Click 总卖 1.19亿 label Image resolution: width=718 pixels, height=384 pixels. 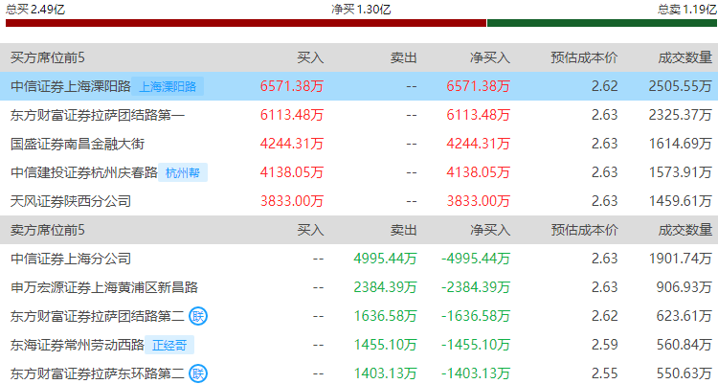click(x=687, y=10)
